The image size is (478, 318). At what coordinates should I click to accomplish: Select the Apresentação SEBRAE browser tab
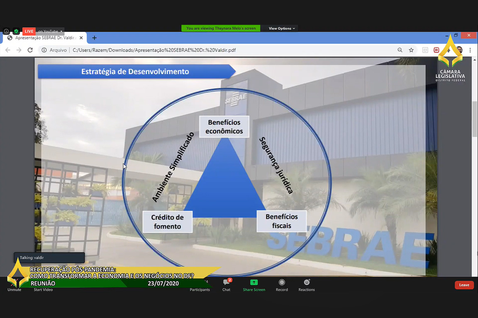[44, 38]
